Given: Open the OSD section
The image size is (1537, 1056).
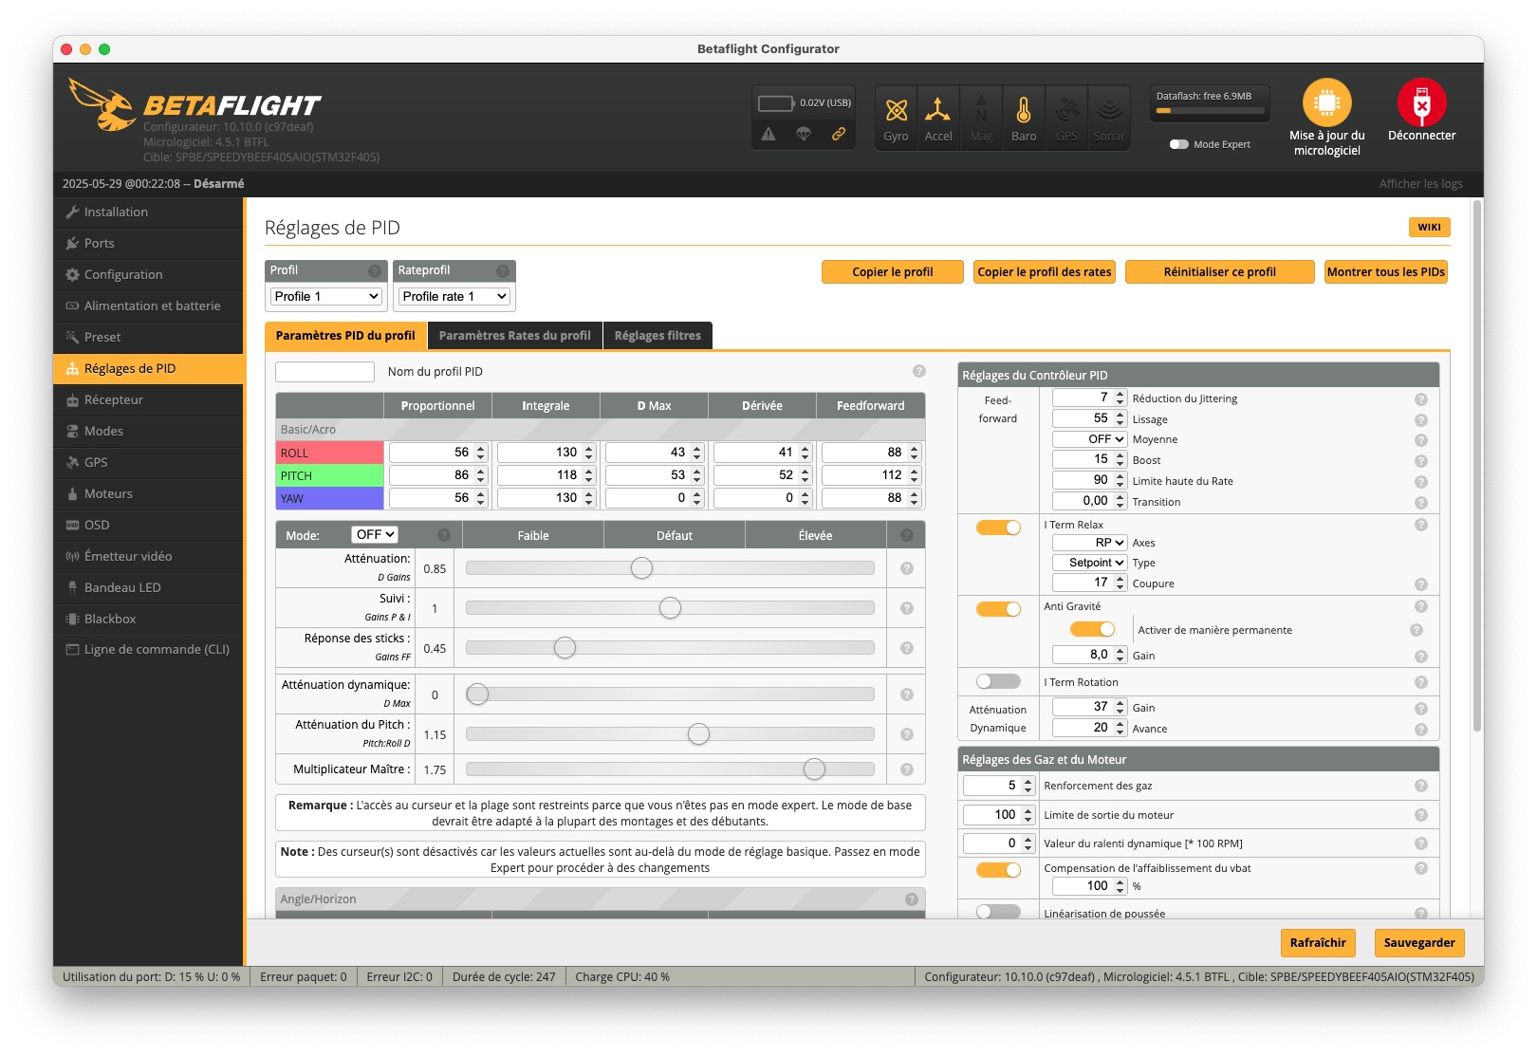Looking at the screenshot, I should 149,526.
